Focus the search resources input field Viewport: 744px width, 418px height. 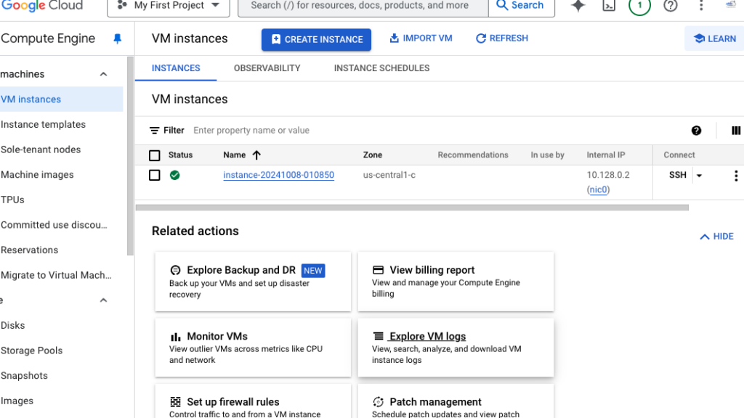363,6
